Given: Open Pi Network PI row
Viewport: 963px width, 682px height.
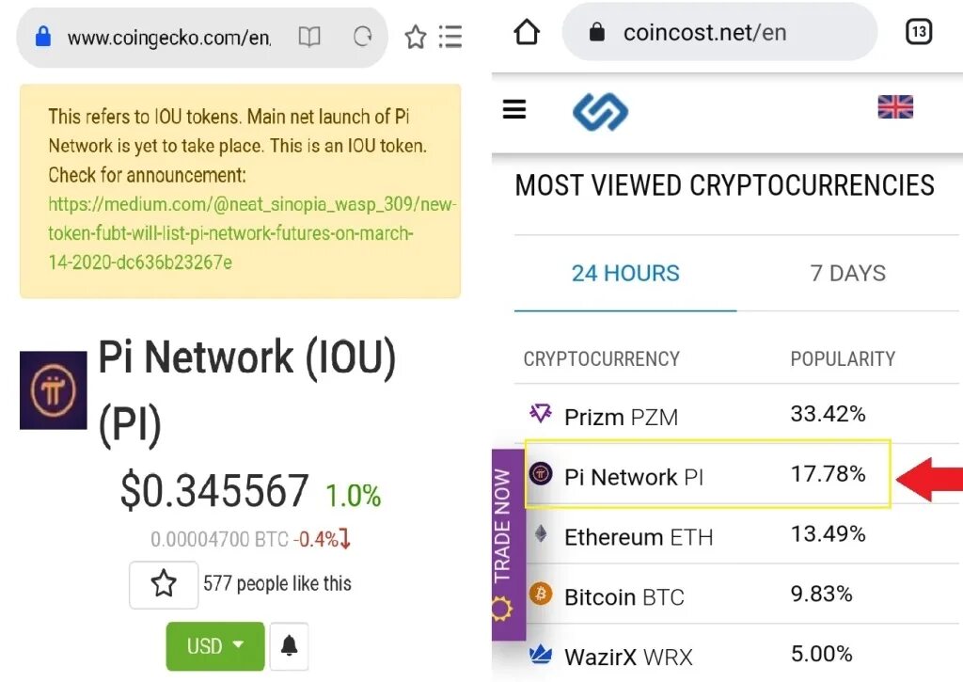Looking at the screenshot, I should (707, 474).
